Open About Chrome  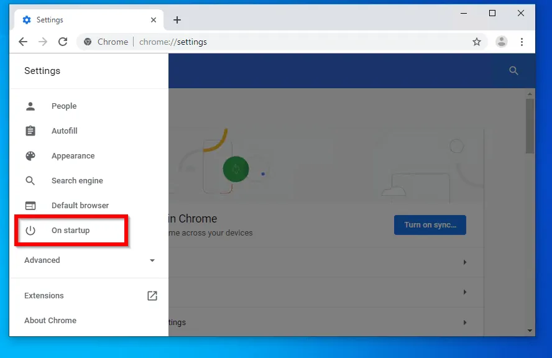tap(50, 321)
